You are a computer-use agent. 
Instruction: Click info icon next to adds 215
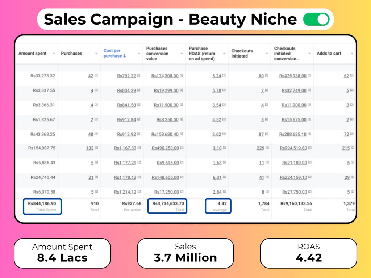pos(352,148)
